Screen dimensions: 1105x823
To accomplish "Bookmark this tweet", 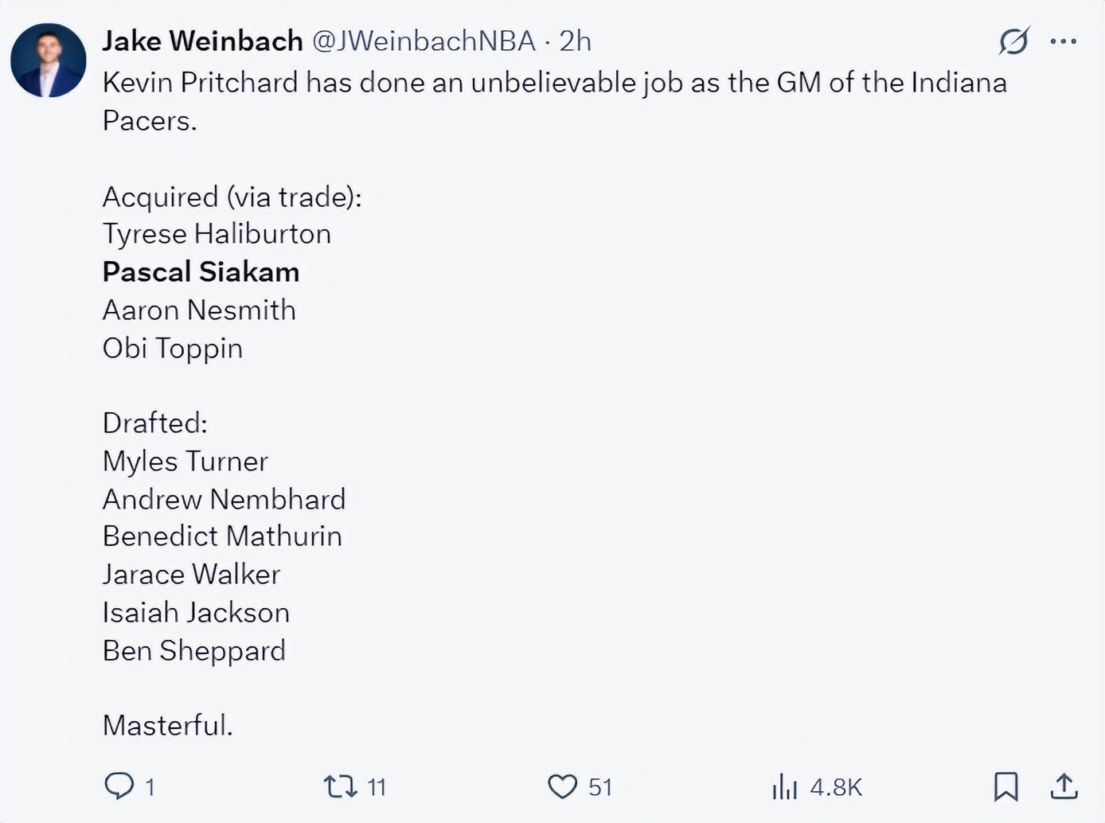I will [x=1005, y=786].
